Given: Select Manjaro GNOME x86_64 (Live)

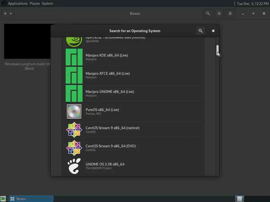Looking at the screenshot, I should [133, 93].
